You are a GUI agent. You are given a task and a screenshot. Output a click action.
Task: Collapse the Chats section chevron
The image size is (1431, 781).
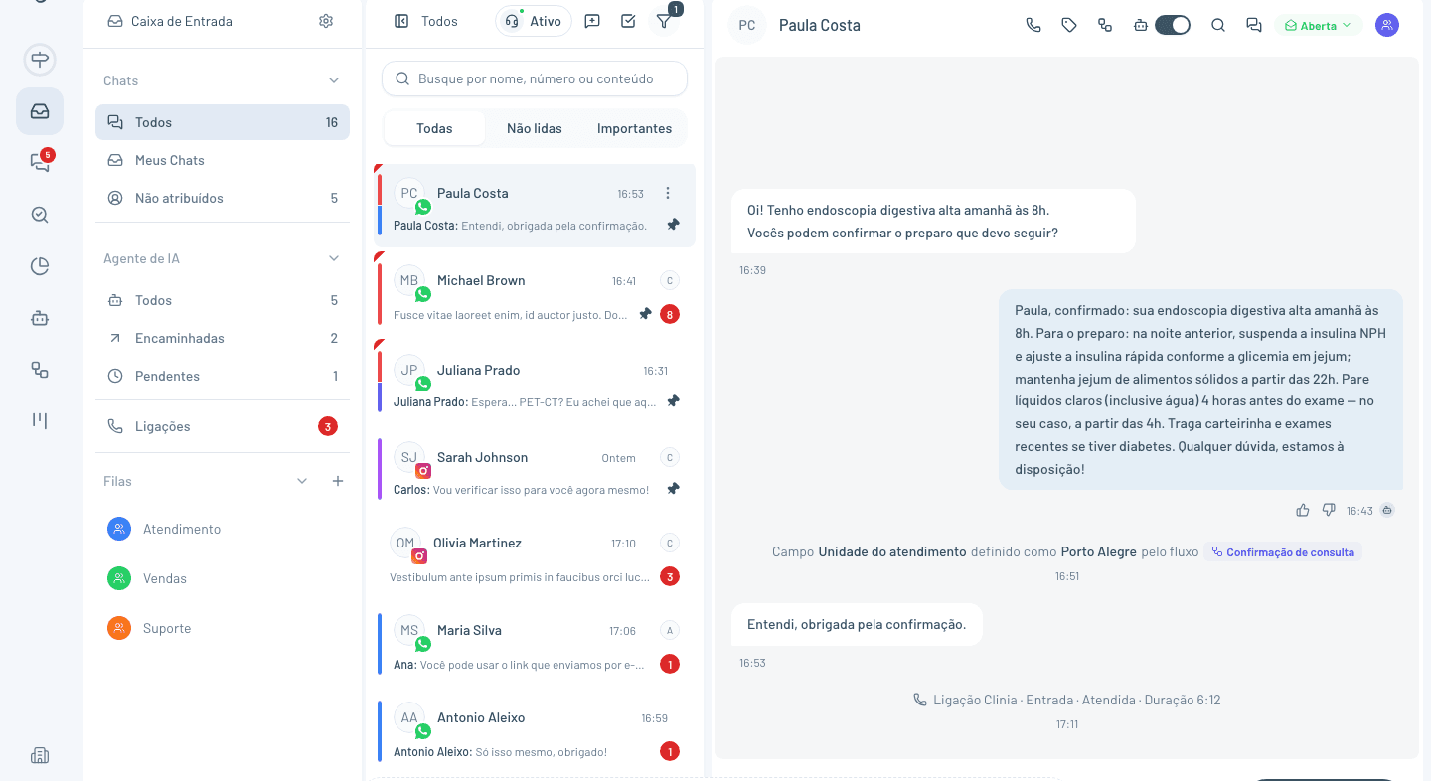click(334, 80)
